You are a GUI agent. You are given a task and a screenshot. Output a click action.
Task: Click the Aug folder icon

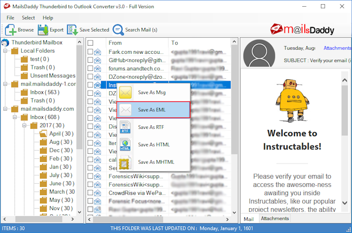click(43, 142)
